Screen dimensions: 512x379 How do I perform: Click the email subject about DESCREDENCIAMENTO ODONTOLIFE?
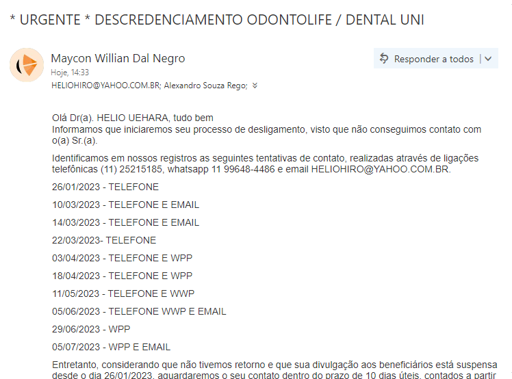217,20
